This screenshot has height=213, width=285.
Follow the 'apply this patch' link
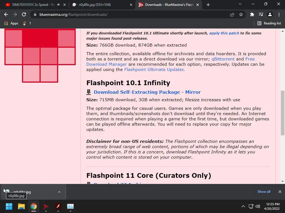click(224, 33)
